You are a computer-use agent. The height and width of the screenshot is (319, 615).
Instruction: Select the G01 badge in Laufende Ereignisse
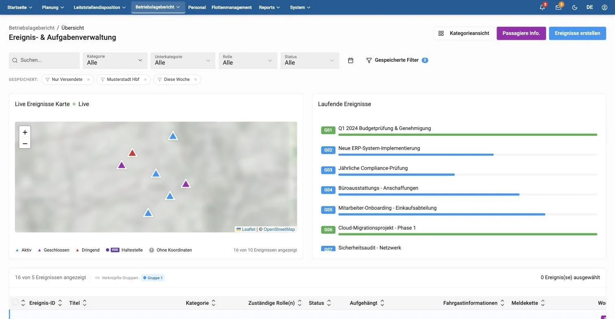[x=328, y=130]
